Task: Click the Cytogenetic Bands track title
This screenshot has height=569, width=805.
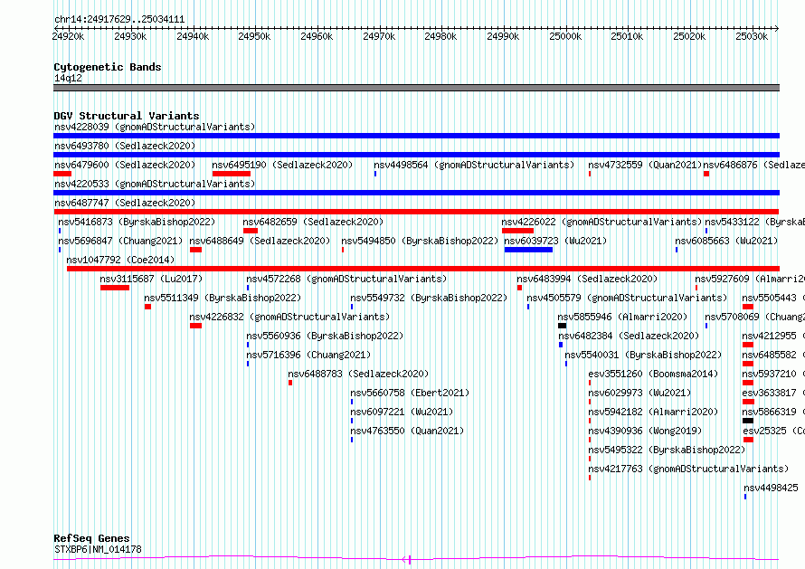Action: pos(108,67)
